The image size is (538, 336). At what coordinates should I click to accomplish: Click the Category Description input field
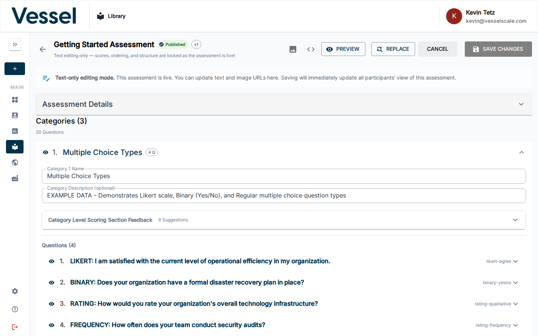click(x=284, y=196)
